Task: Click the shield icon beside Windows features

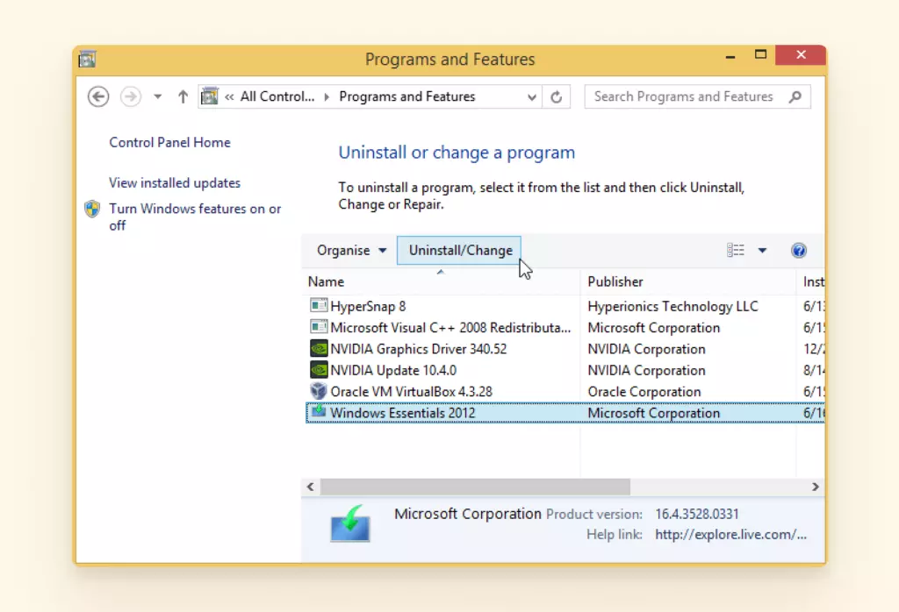Action: pos(91,209)
